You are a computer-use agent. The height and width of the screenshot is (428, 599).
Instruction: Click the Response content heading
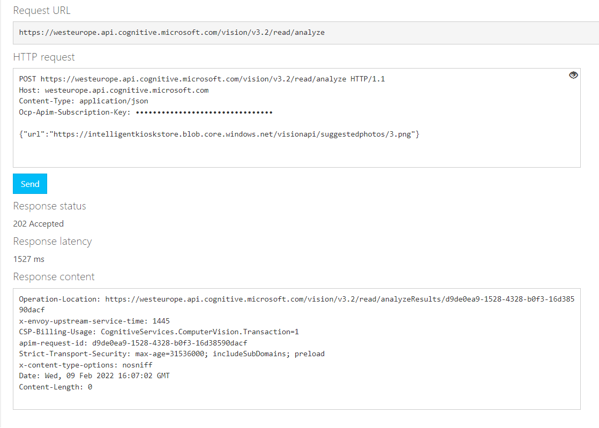pos(54,276)
